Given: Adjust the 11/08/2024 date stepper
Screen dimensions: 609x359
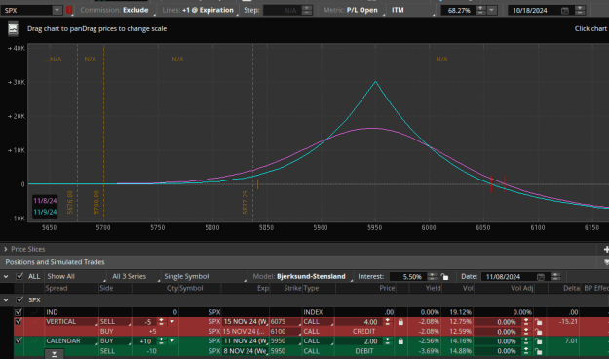Looking at the screenshot, I should 555,277.
